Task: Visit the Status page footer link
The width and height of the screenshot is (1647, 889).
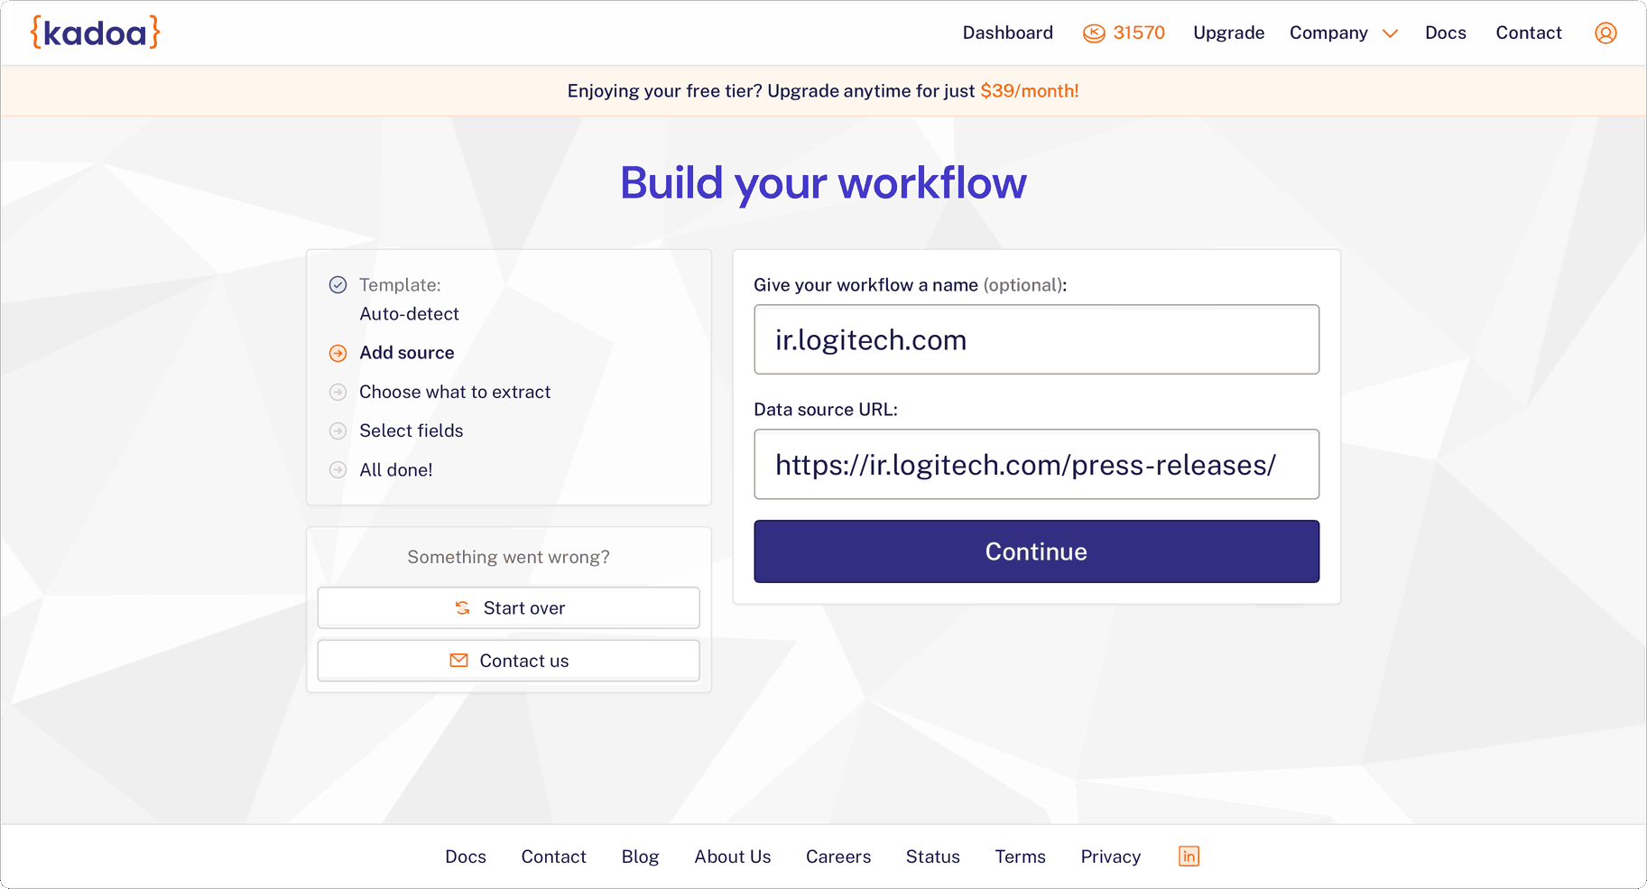Action: pos(932,857)
